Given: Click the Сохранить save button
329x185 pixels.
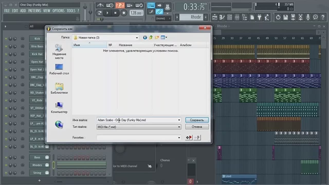Looking at the screenshot, I should 197,120.
